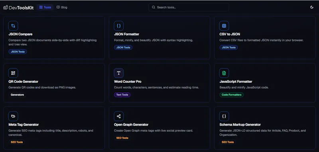Focus the Search tools input field

189,7
